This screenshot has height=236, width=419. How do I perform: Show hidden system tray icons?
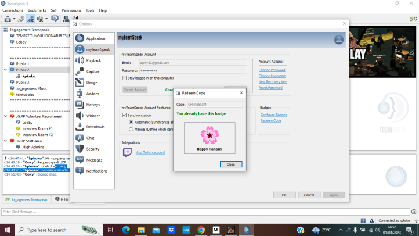click(341, 230)
